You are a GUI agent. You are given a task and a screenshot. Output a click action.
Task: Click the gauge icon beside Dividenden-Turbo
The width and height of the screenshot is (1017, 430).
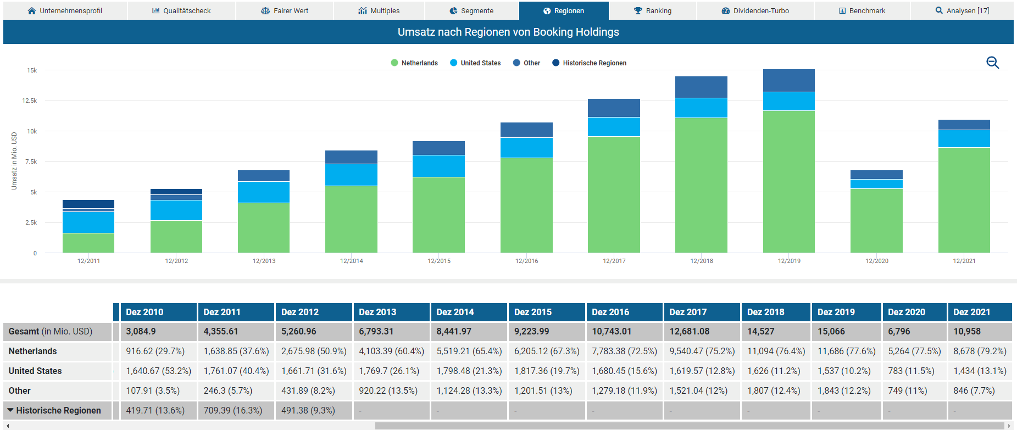click(726, 11)
